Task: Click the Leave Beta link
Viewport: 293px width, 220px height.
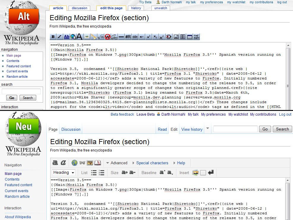Action: pos(145,114)
